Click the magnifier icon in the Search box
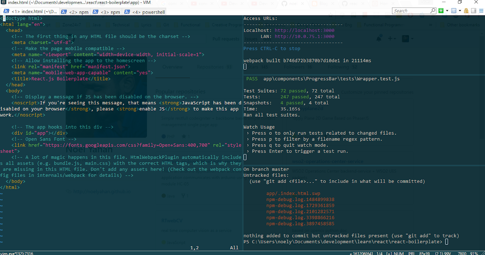The image size is (485, 255). (433, 11)
